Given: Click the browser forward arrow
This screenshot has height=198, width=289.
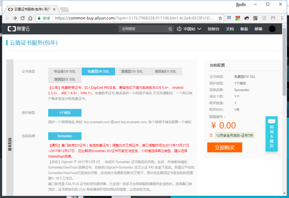Looking at the screenshot, I should 15,18.
